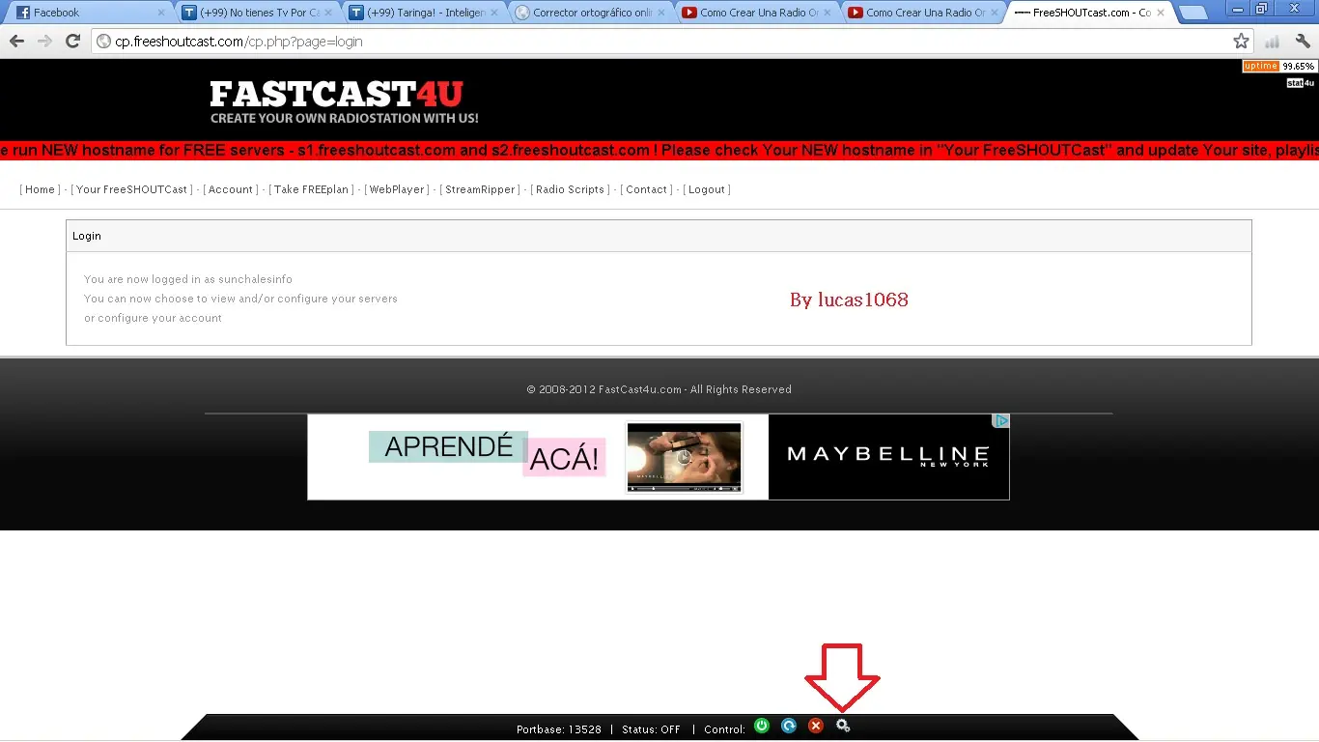Click the red scrolling NEW hostname notice

pyautogui.click(x=659, y=150)
